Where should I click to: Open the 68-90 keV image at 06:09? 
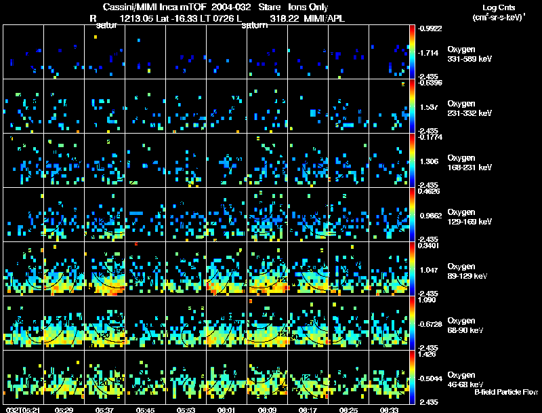[267, 323]
